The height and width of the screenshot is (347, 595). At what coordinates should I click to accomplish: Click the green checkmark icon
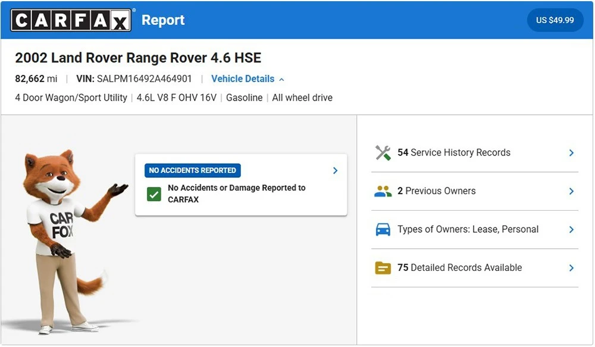pos(154,195)
